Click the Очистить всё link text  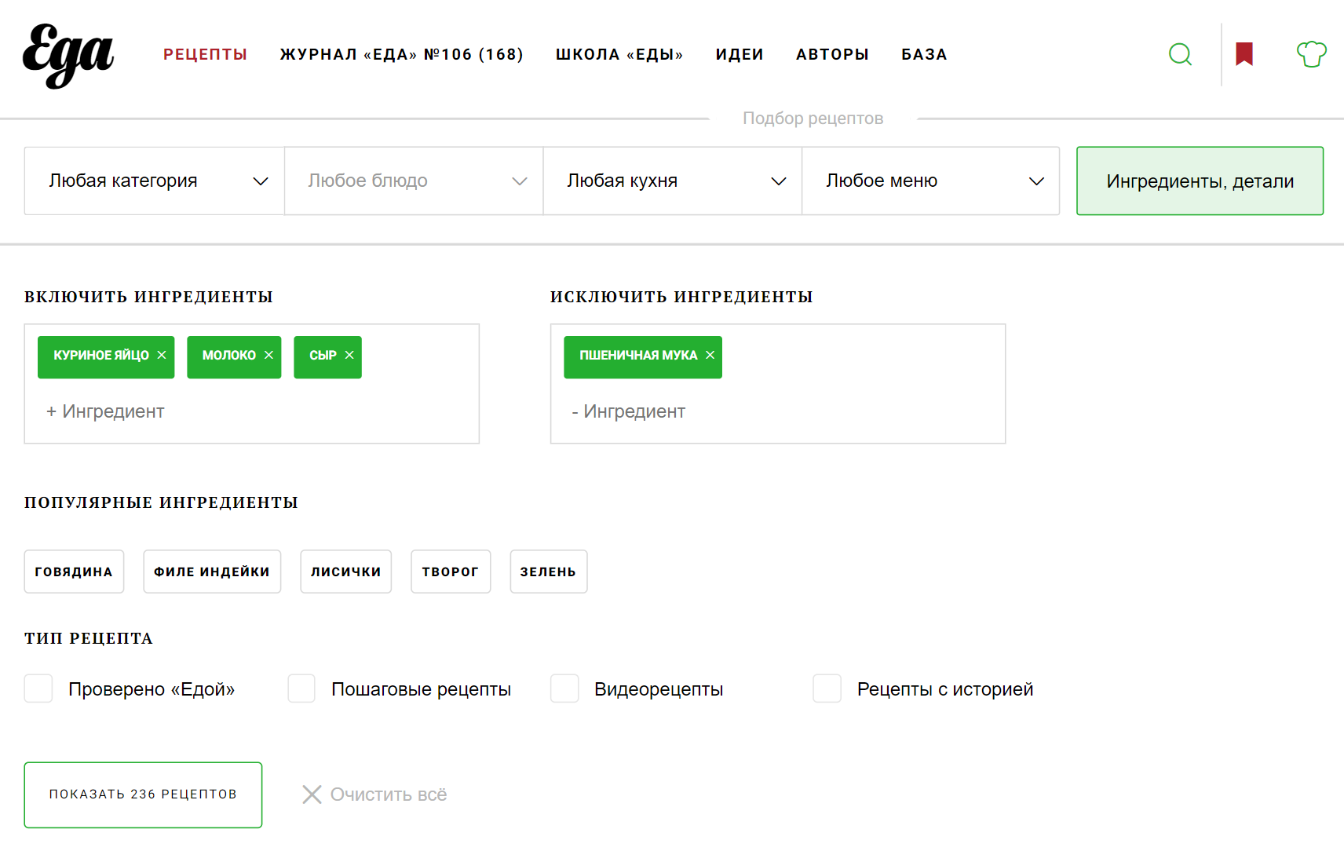(389, 794)
